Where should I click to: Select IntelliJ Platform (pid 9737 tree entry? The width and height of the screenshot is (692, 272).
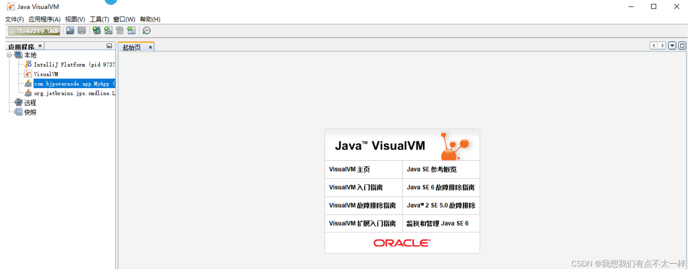pos(74,65)
